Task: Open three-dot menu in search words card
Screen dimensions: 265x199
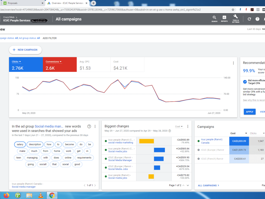Action: point(95,126)
